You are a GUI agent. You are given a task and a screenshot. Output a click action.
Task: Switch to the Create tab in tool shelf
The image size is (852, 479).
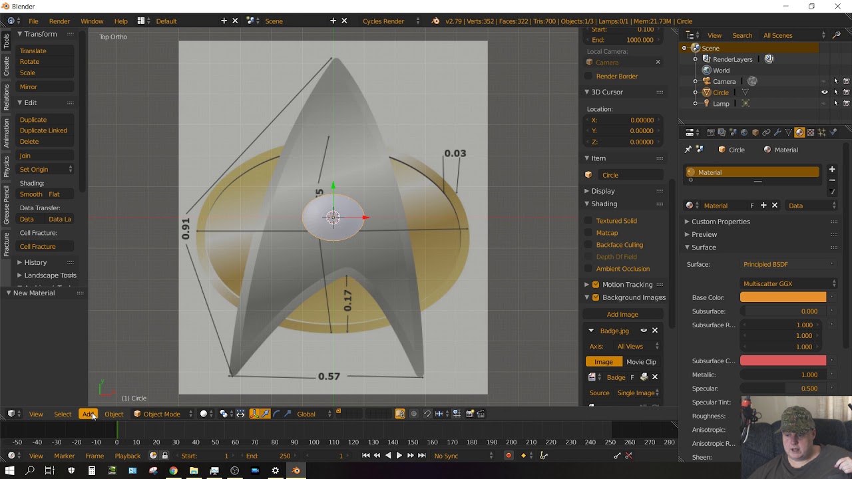(x=7, y=66)
